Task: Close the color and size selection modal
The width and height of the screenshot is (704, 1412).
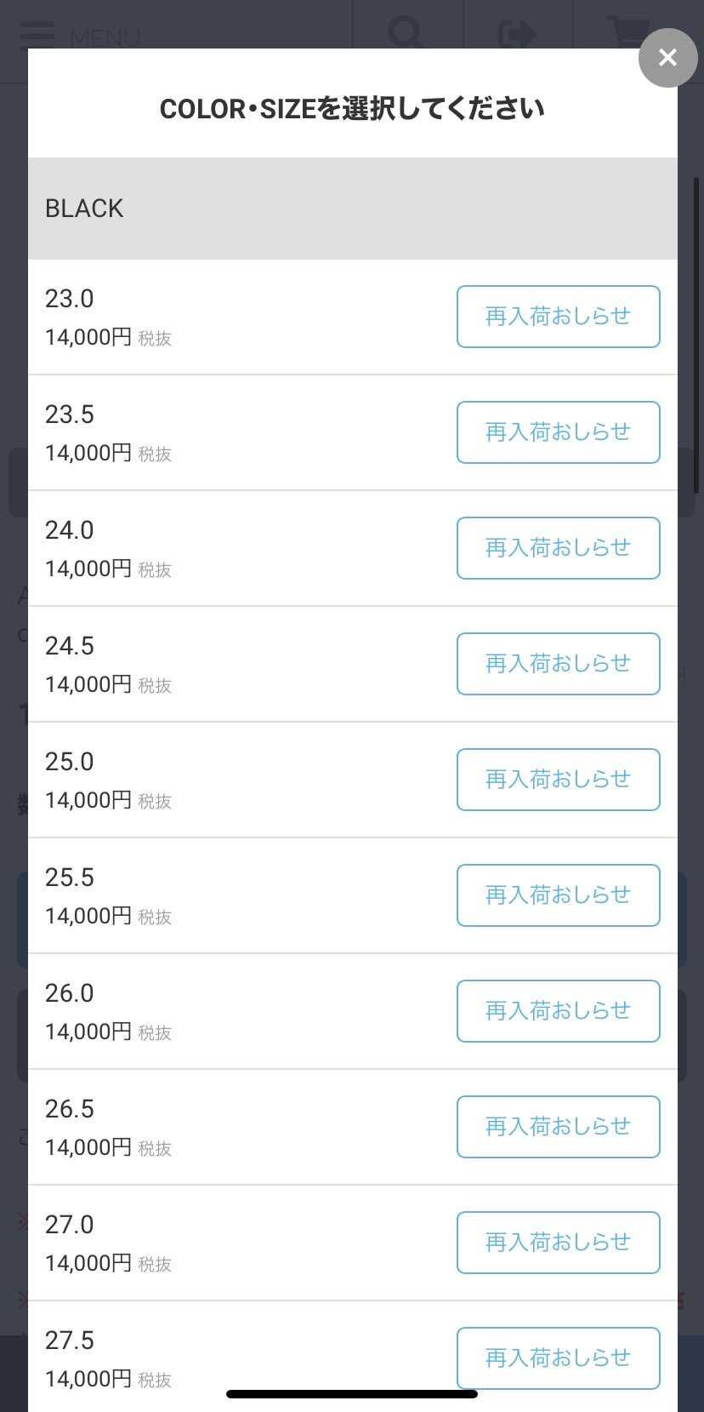Action: click(667, 58)
